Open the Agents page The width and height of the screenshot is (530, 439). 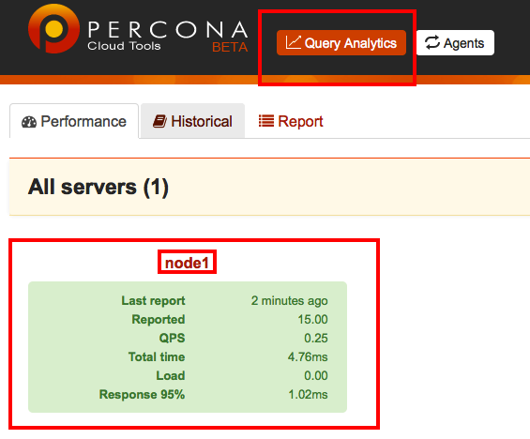(455, 42)
